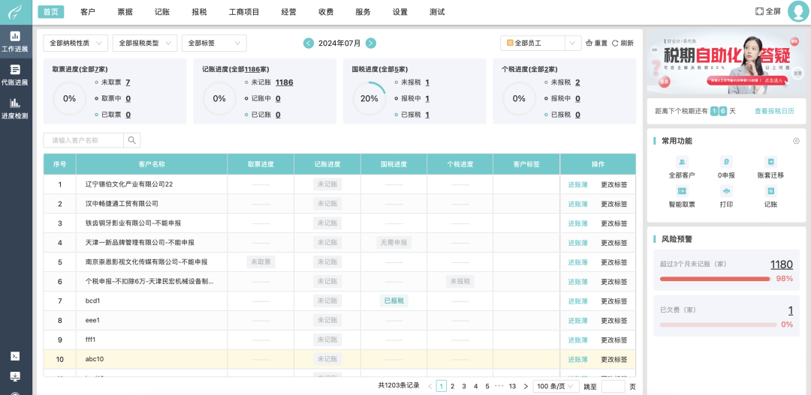Open the 0申报 shortcut icon
811x395 pixels.
(x=726, y=162)
